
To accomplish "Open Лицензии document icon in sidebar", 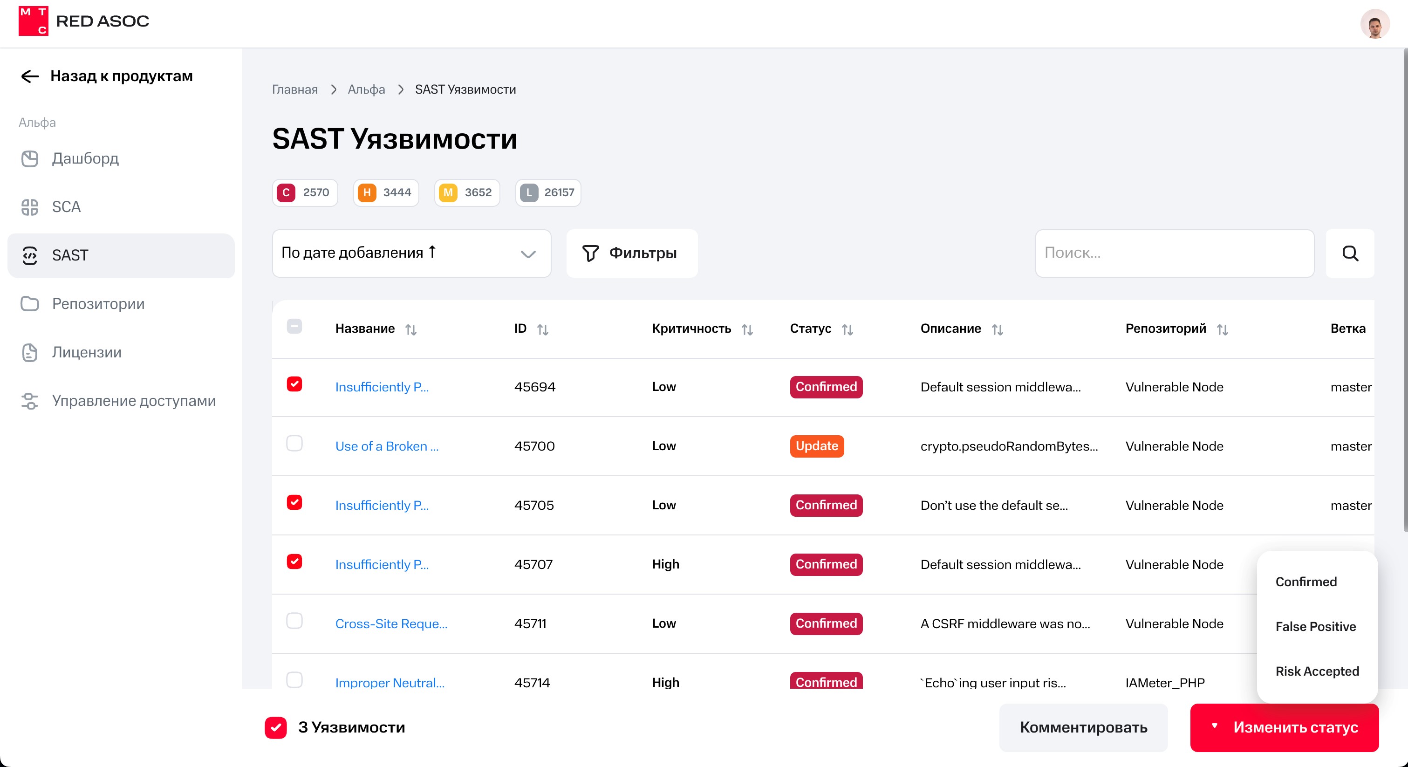I will click(x=29, y=352).
